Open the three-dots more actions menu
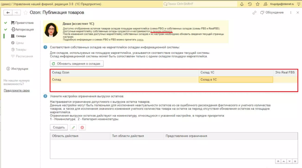This screenshot has width=302, height=168. point(291,13)
